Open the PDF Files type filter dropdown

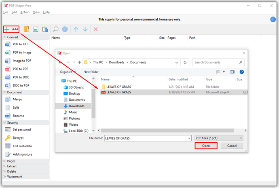[219, 138]
